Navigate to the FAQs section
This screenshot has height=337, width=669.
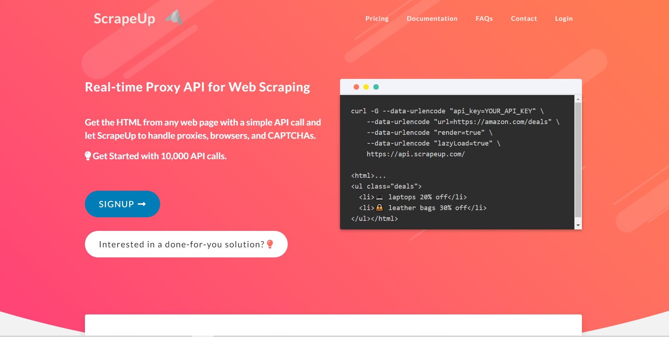point(484,18)
